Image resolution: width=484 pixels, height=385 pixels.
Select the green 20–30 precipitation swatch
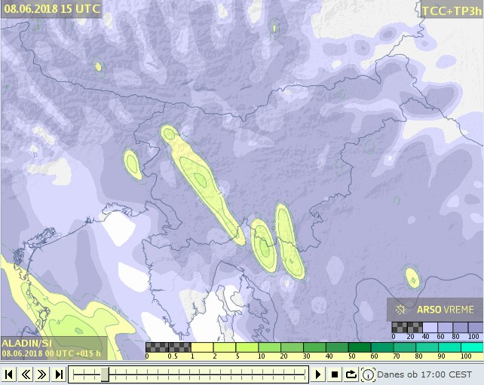pyautogui.click(x=292, y=347)
